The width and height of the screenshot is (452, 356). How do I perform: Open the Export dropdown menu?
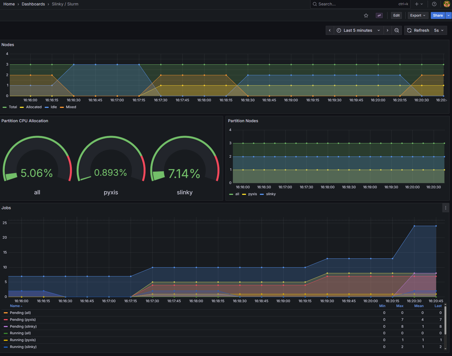pyautogui.click(x=418, y=15)
